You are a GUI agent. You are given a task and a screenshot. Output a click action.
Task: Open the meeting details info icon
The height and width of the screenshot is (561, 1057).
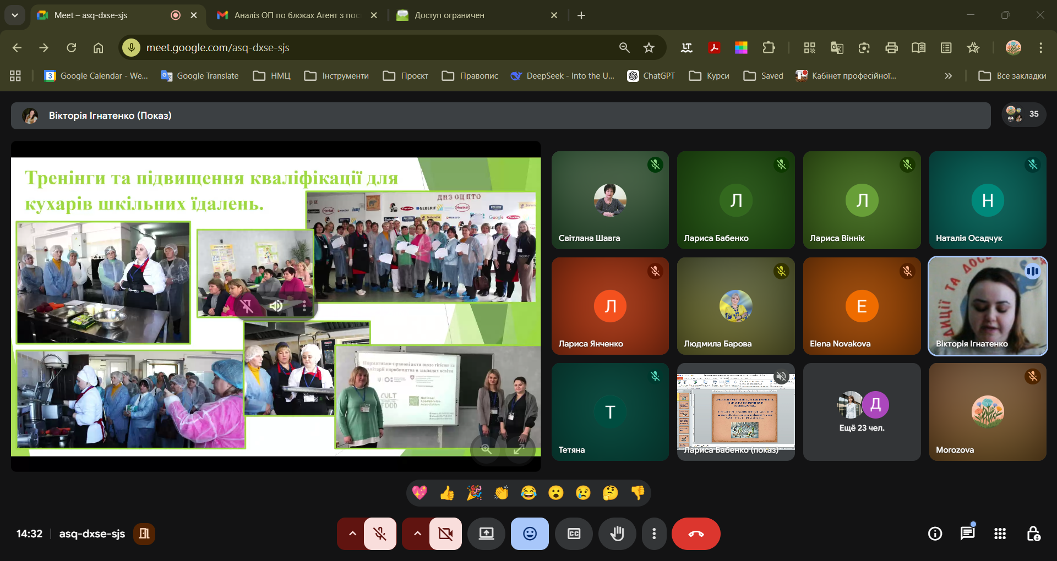coord(935,533)
